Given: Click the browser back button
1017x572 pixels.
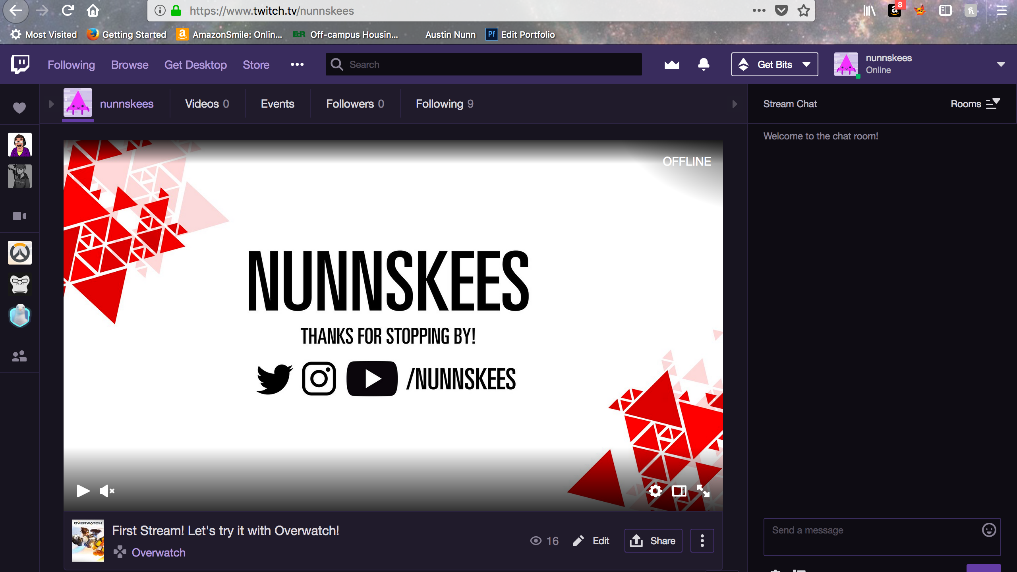Looking at the screenshot, I should (x=16, y=11).
